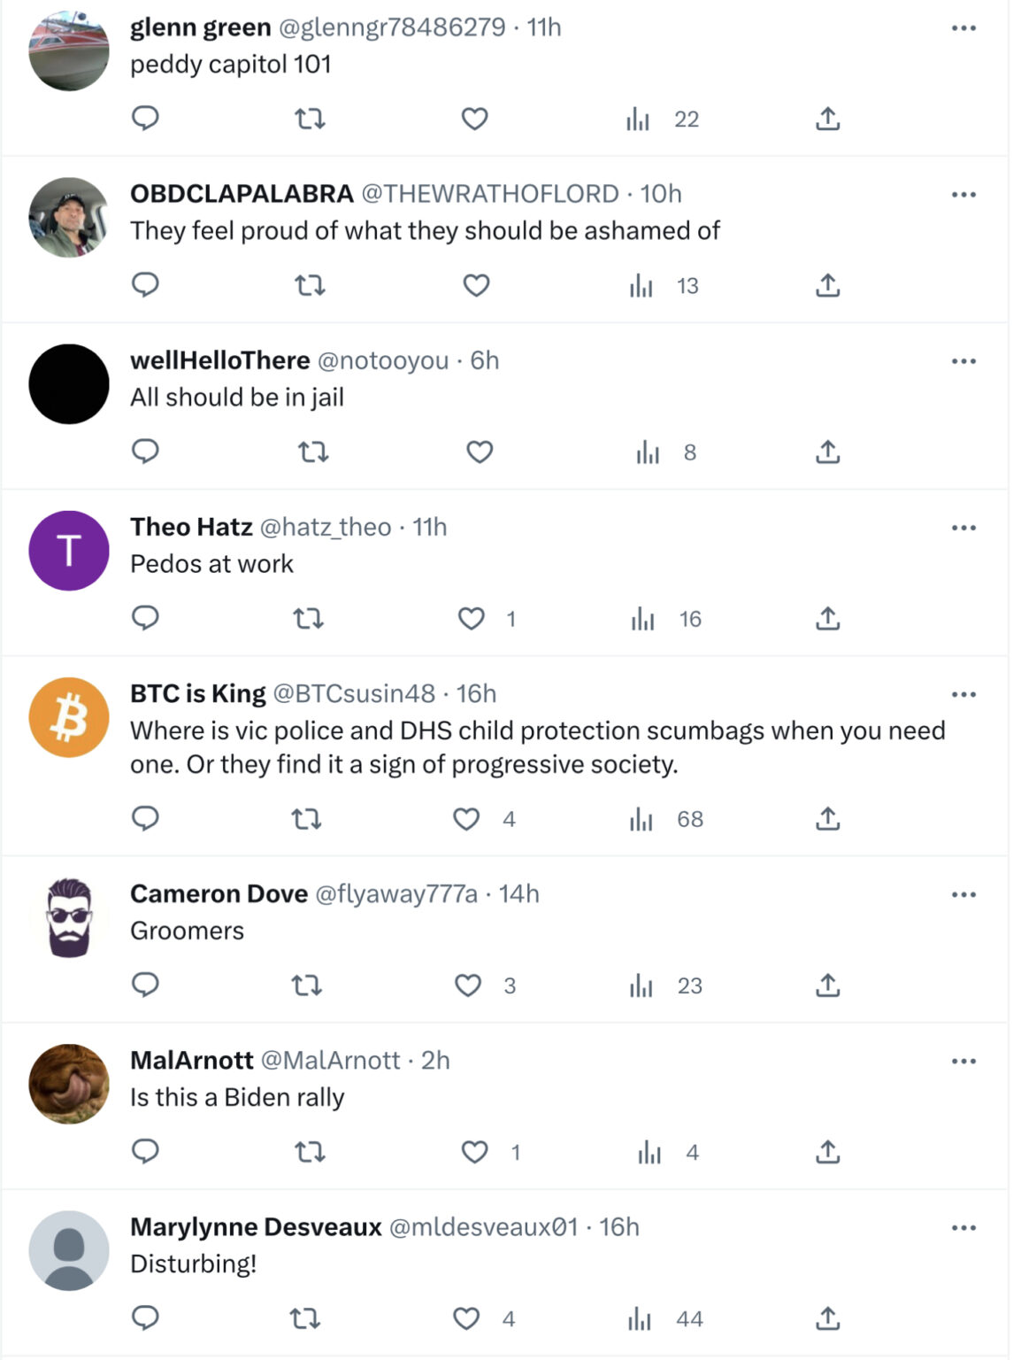Share wellHelloThere's tweet

click(x=827, y=452)
